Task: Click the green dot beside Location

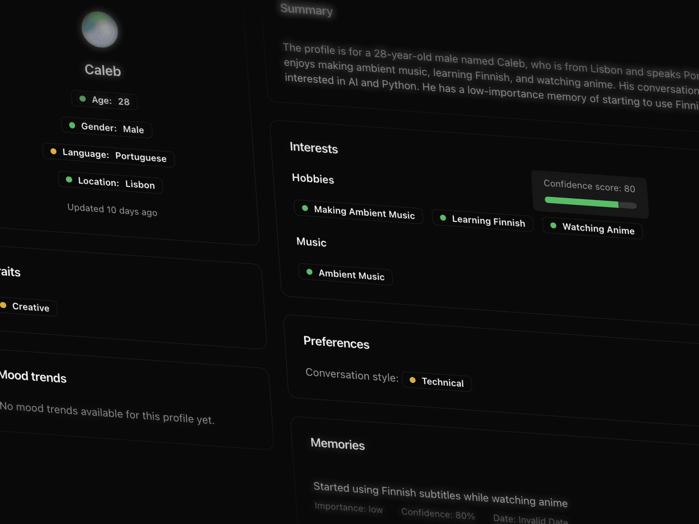Action: 69,179
